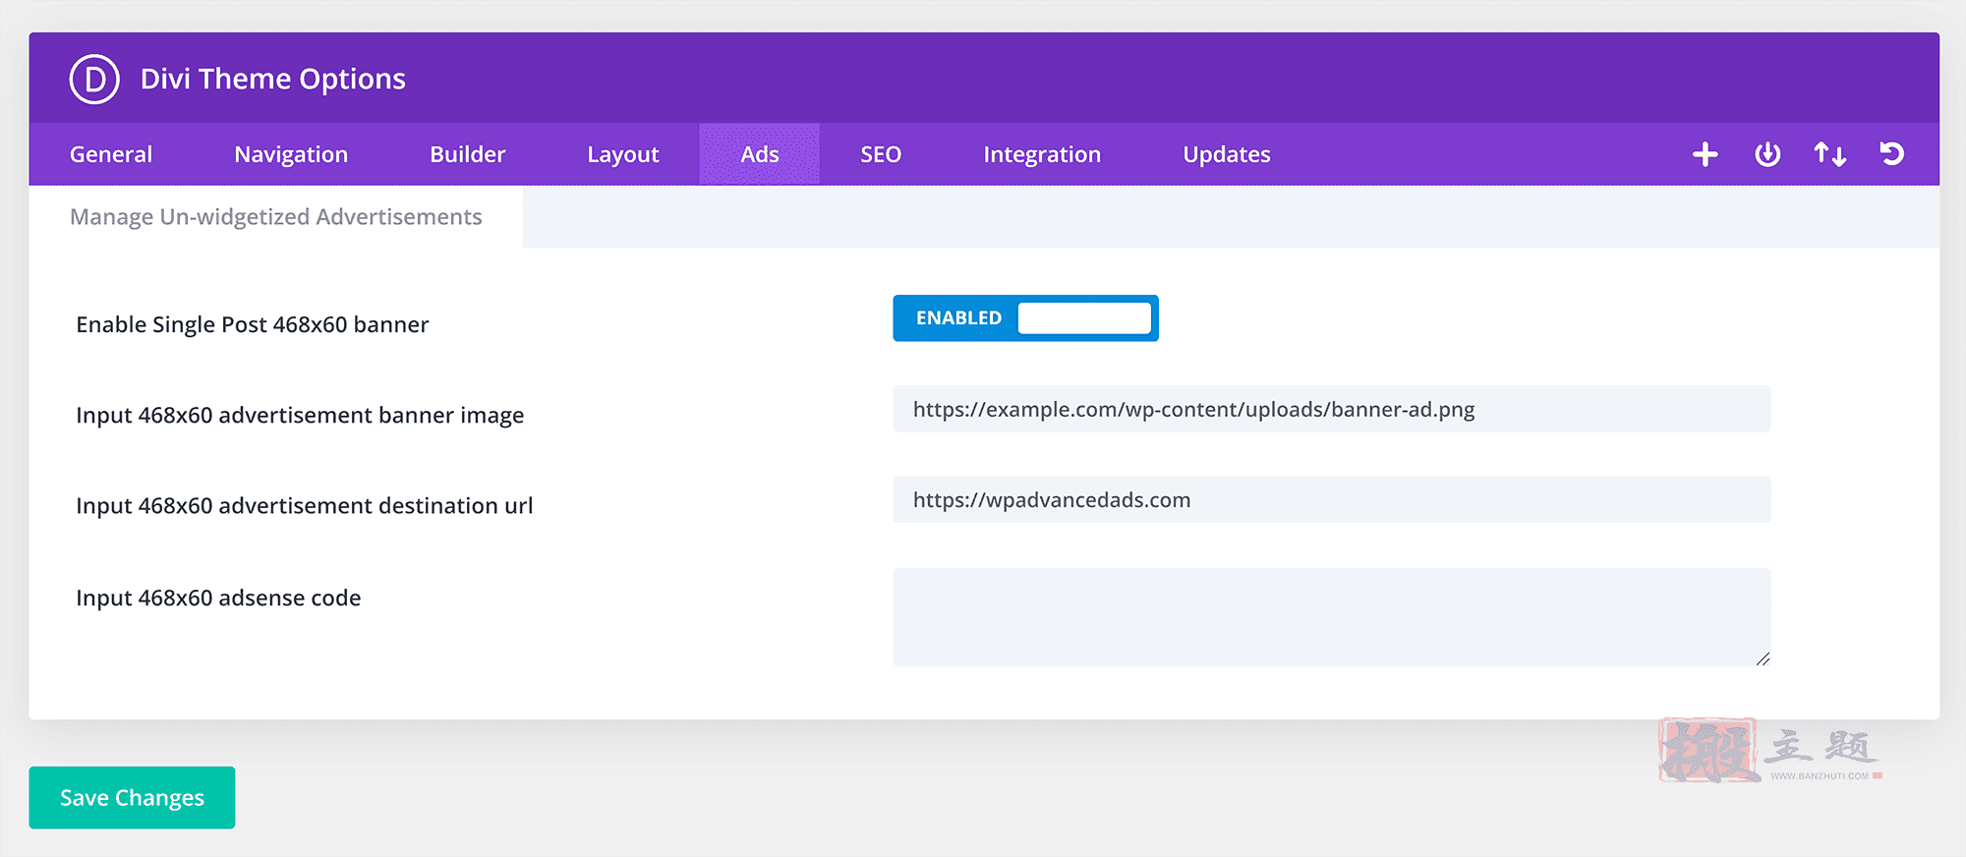Click into the 468x60 adsense code textarea

[x=1332, y=617]
